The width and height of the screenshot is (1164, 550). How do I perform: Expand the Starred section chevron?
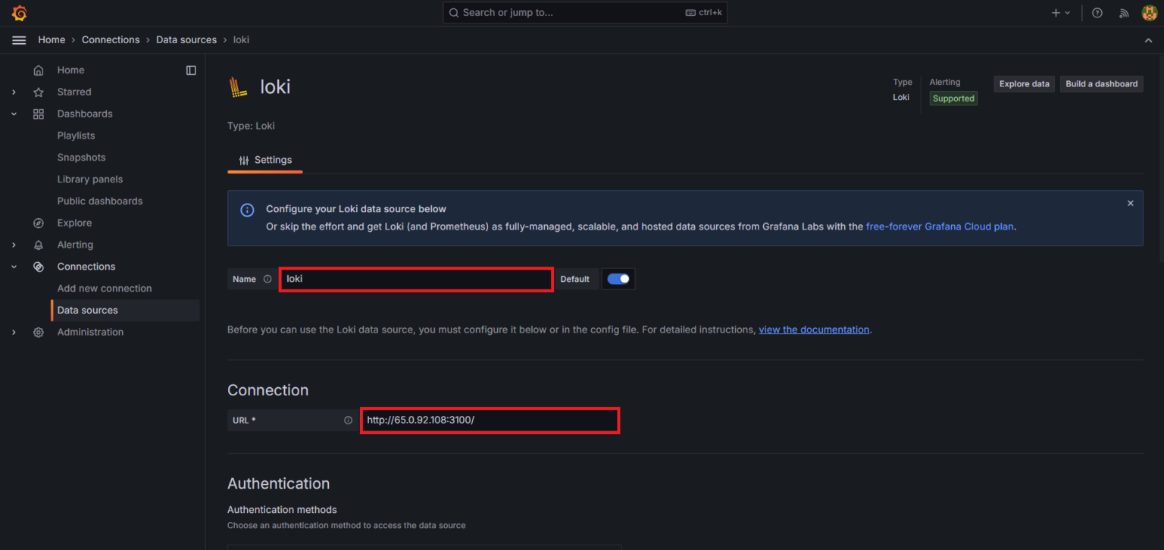point(13,92)
